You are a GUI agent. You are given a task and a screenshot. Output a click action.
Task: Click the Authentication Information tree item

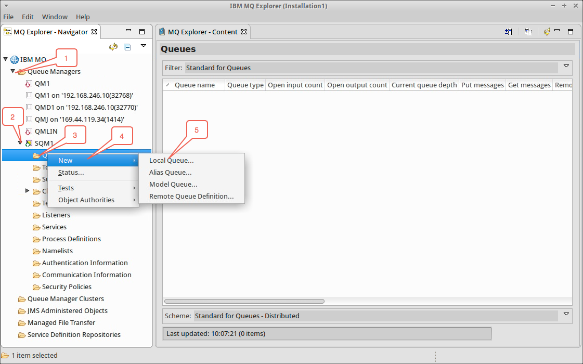click(85, 263)
